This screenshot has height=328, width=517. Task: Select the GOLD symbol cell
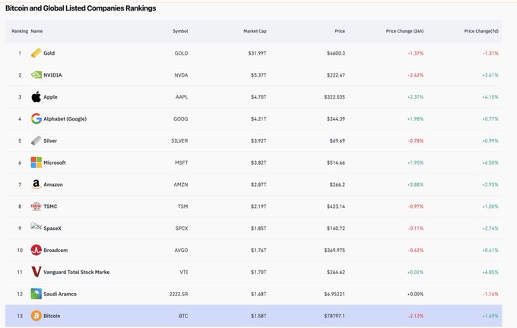click(x=182, y=53)
